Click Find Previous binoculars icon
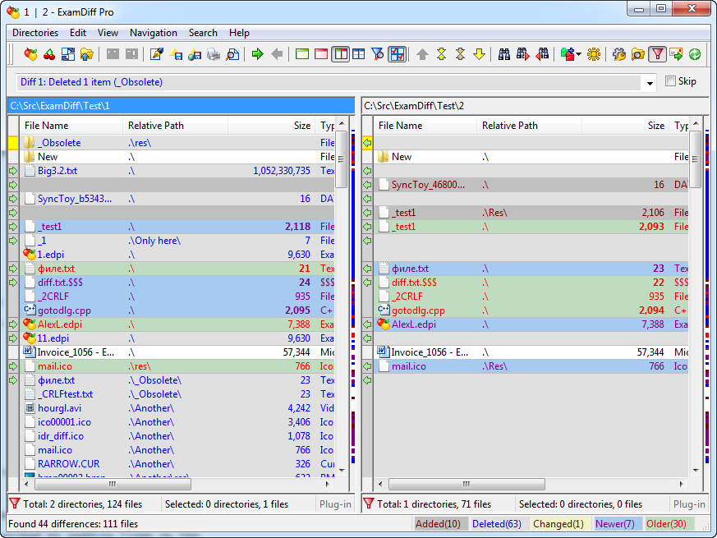This screenshot has width=717, height=538. click(x=542, y=54)
